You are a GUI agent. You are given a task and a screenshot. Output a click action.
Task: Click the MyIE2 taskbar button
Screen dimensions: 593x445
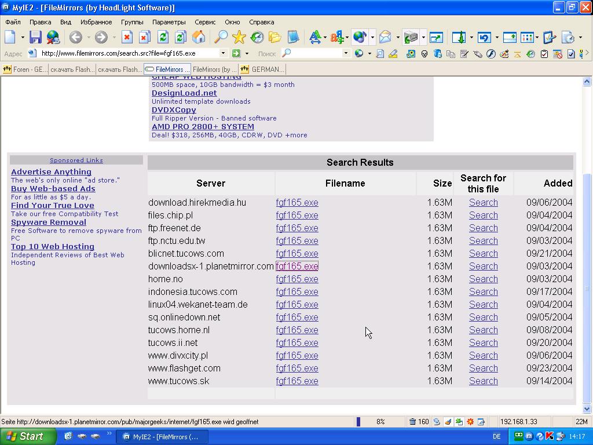click(162, 437)
